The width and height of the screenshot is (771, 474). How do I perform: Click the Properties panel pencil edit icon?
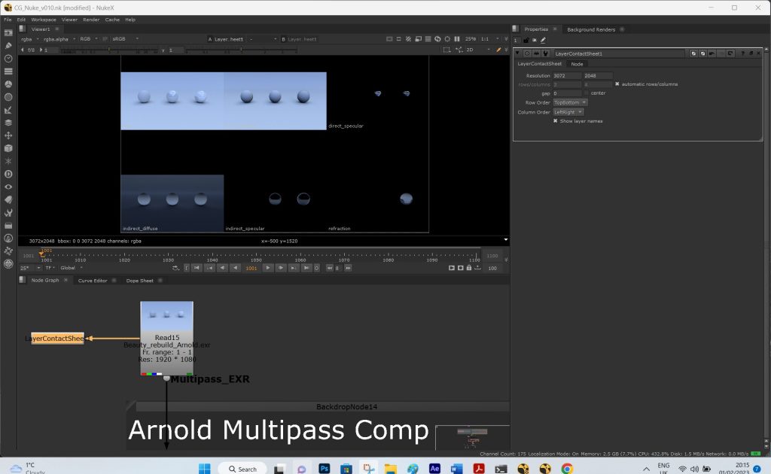point(543,41)
